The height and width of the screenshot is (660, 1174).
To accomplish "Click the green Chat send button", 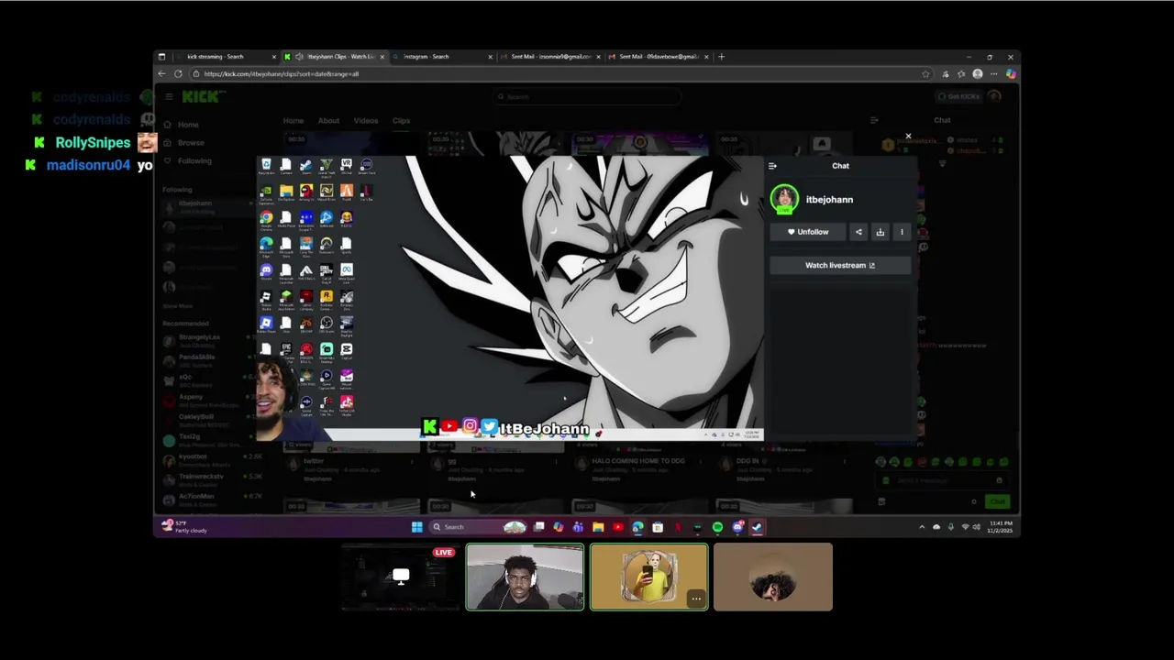I will pyautogui.click(x=997, y=501).
